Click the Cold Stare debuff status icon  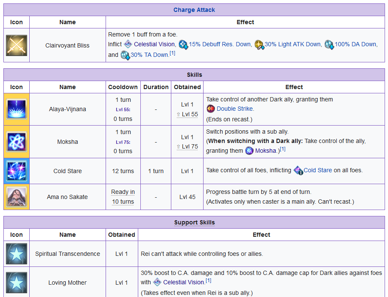[298, 171]
